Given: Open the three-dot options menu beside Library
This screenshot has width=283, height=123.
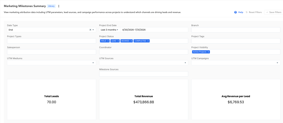Looking at the screenshot, I should (59, 6).
